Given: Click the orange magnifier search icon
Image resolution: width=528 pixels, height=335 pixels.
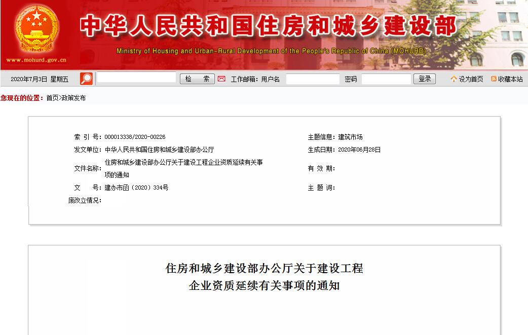Looking at the screenshot, I should [x=86, y=79].
